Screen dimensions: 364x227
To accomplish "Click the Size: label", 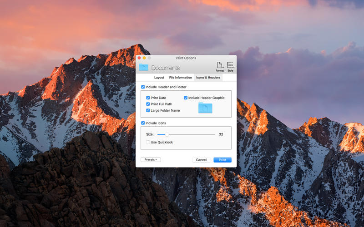I will (150, 134).
